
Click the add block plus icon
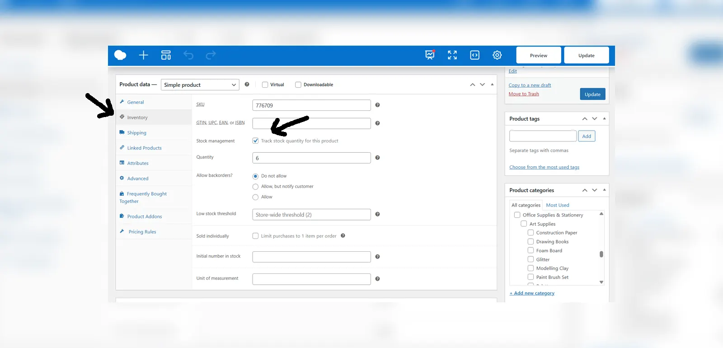point(143,55)
